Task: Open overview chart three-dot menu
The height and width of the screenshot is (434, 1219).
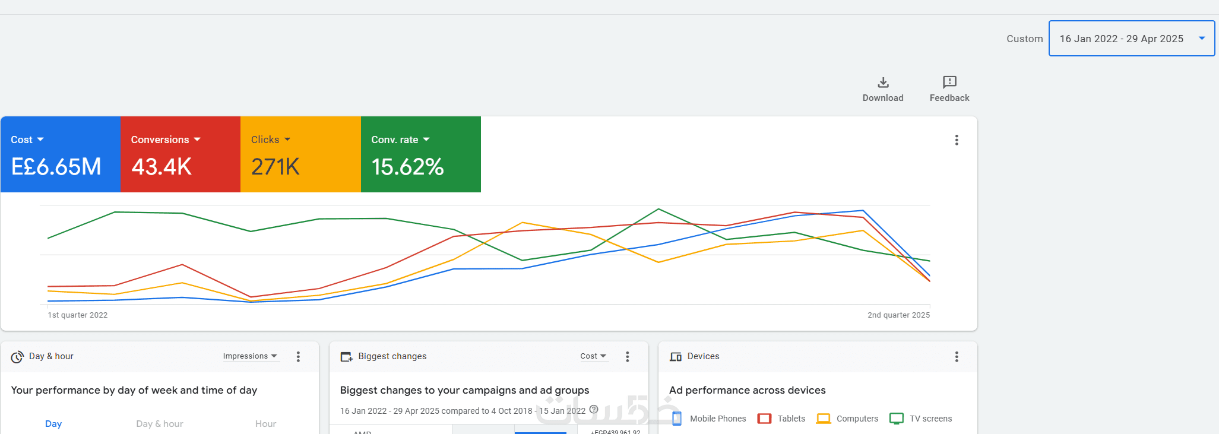Action: tap(957, 140)
